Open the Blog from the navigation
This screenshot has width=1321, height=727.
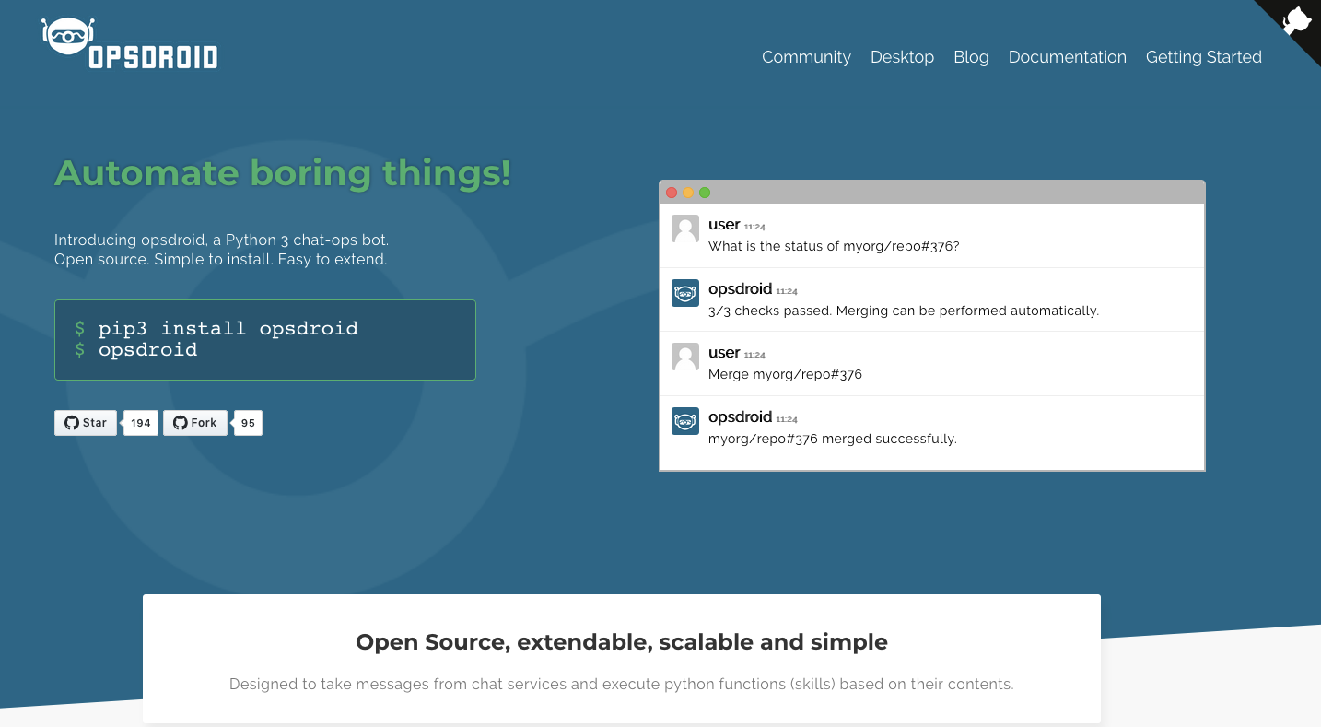pos(971,57)
